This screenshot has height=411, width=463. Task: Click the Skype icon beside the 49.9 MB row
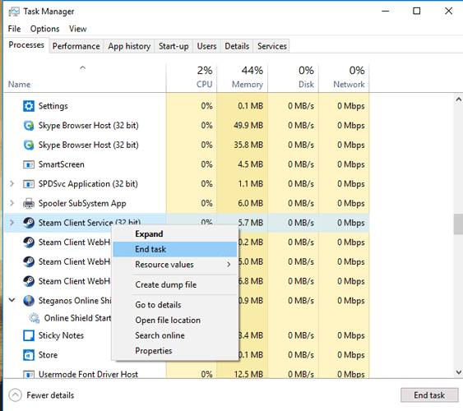click(x=29, y=126)
